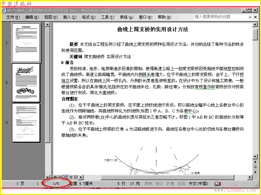Click thumbnail pane scroll down arrow
Viewport: 261px width, 195px height.
47,177
